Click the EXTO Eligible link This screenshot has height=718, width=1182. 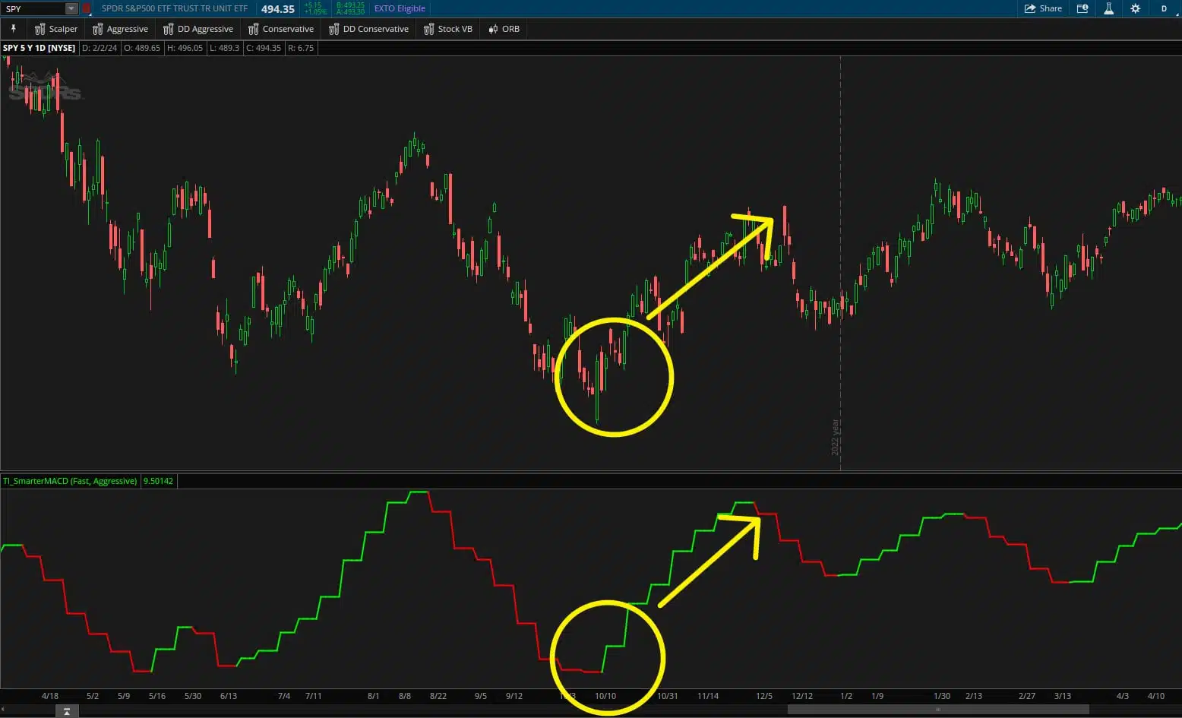[400, 8]
